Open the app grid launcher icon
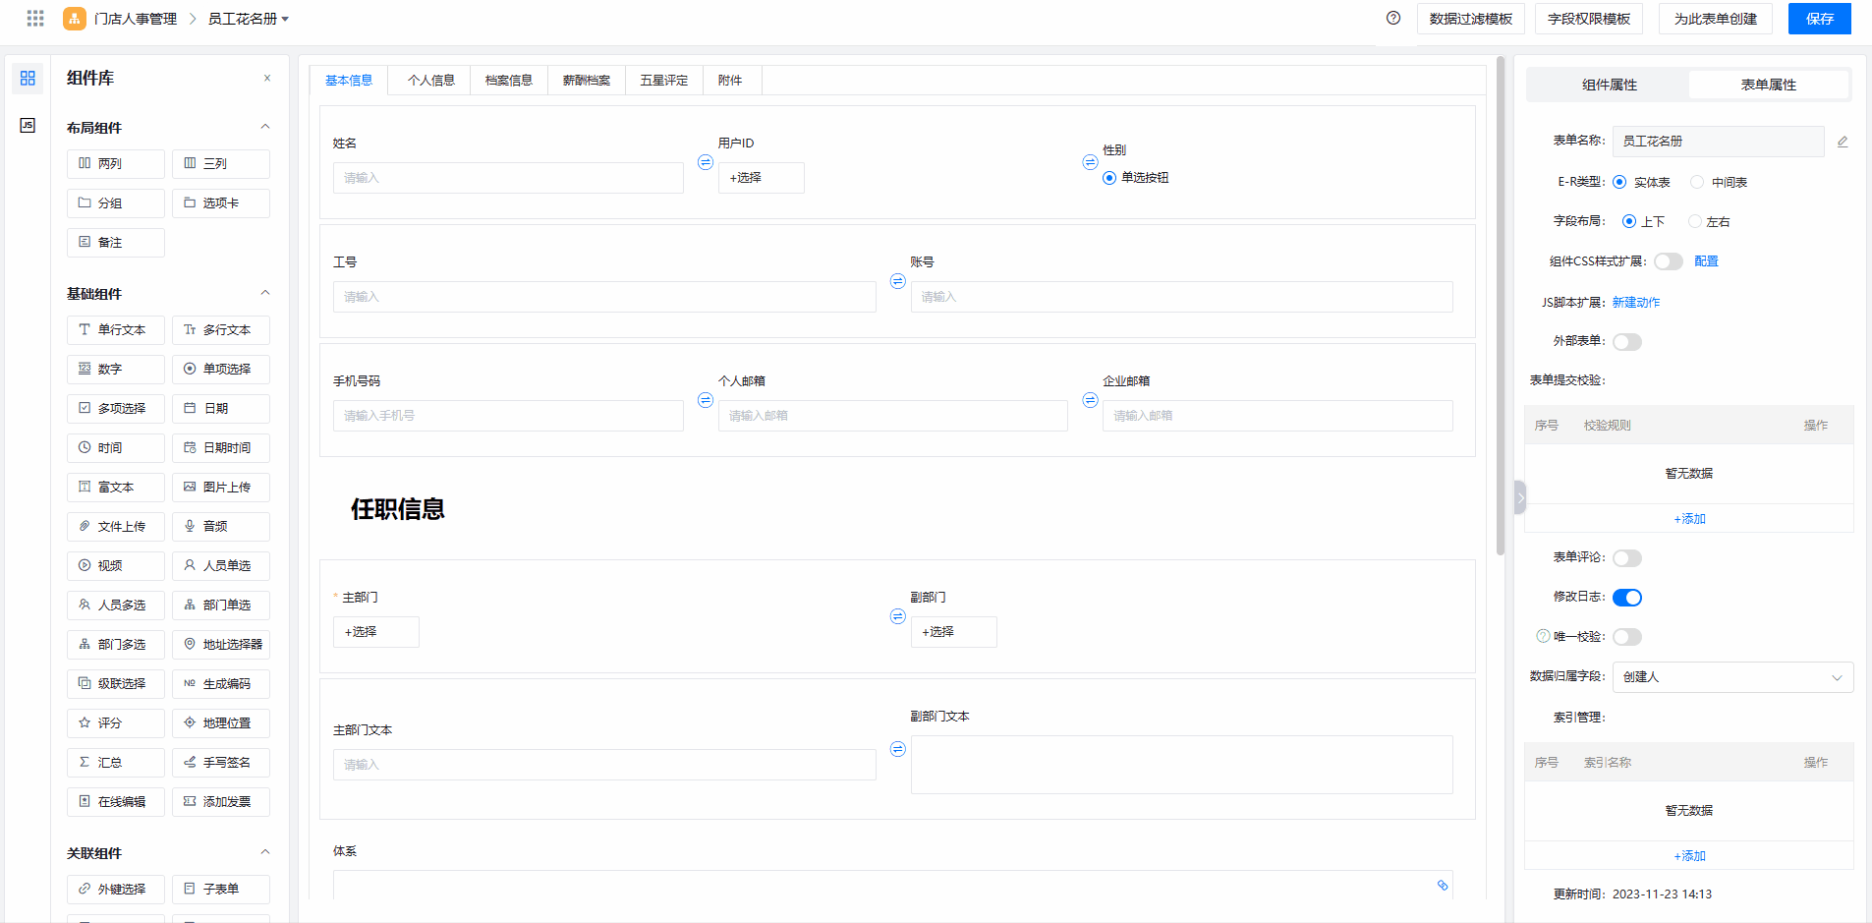The height and width of the screenshot is (923, 1872). click(35, 19)
